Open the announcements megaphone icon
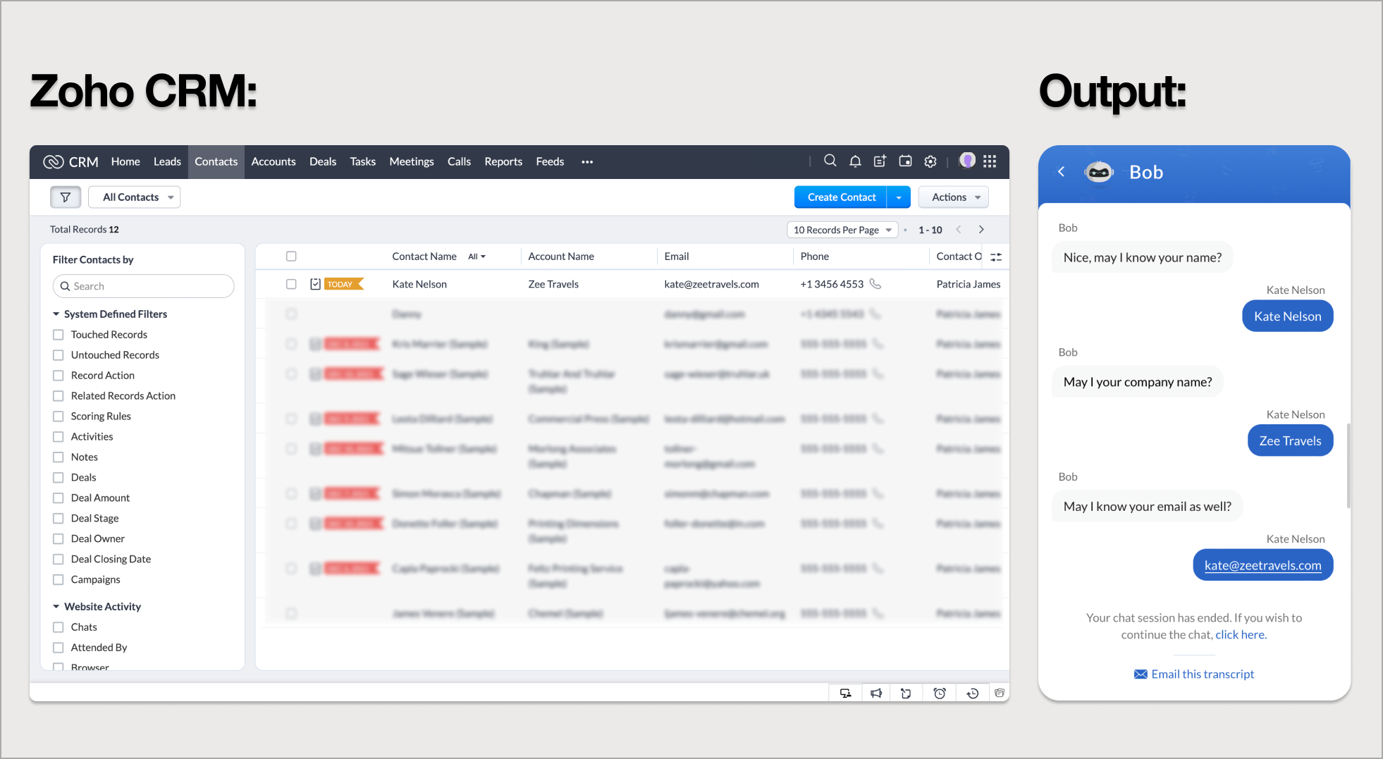 (x=875, y=693)
